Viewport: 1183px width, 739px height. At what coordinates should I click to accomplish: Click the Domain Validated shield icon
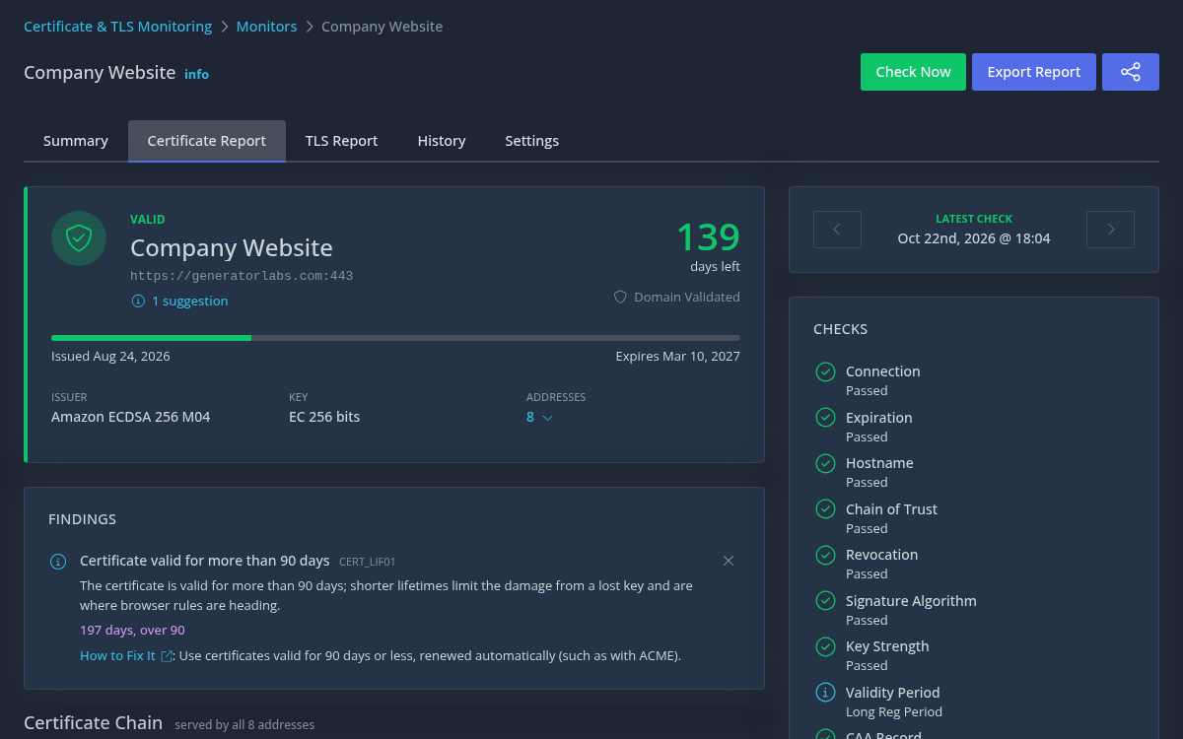pos(620,297)
